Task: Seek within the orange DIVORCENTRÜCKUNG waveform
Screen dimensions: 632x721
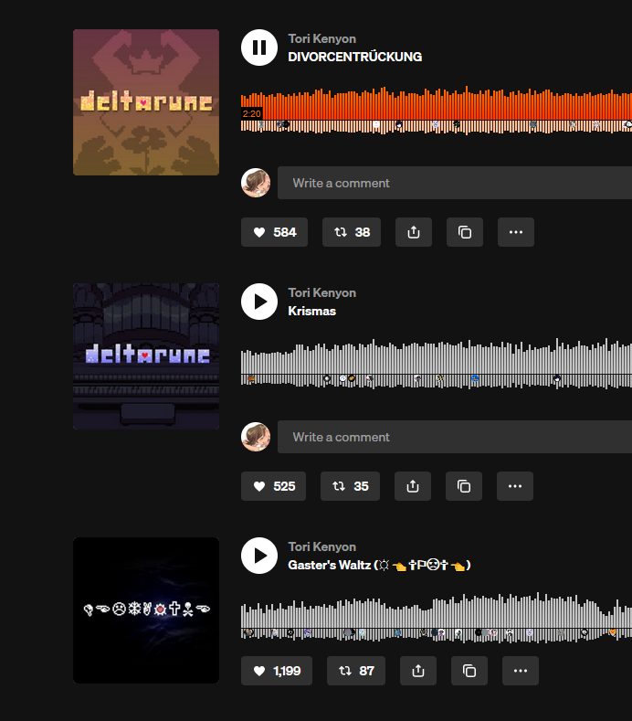Action: click(437, 111)
